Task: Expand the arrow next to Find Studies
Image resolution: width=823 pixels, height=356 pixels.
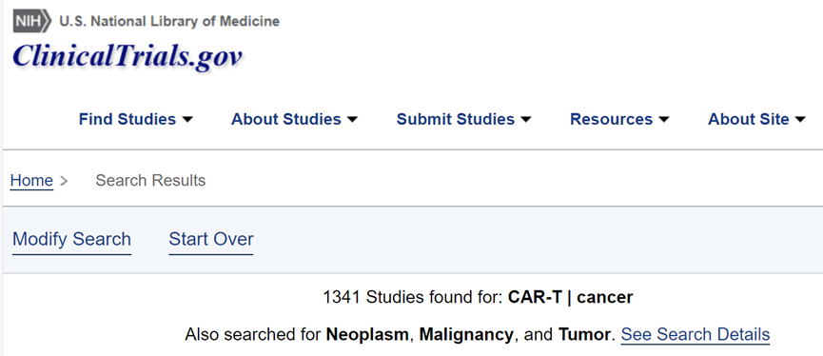Action: pos(187,120)
